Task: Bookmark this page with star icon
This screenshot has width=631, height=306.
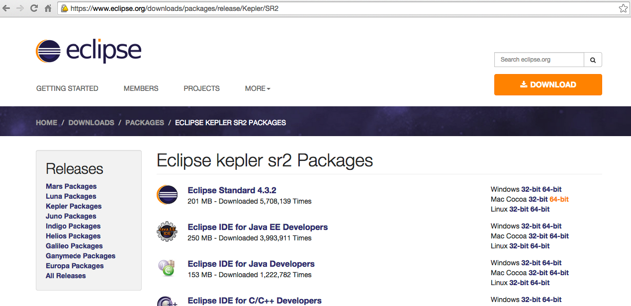Action: tap(623, 8)
